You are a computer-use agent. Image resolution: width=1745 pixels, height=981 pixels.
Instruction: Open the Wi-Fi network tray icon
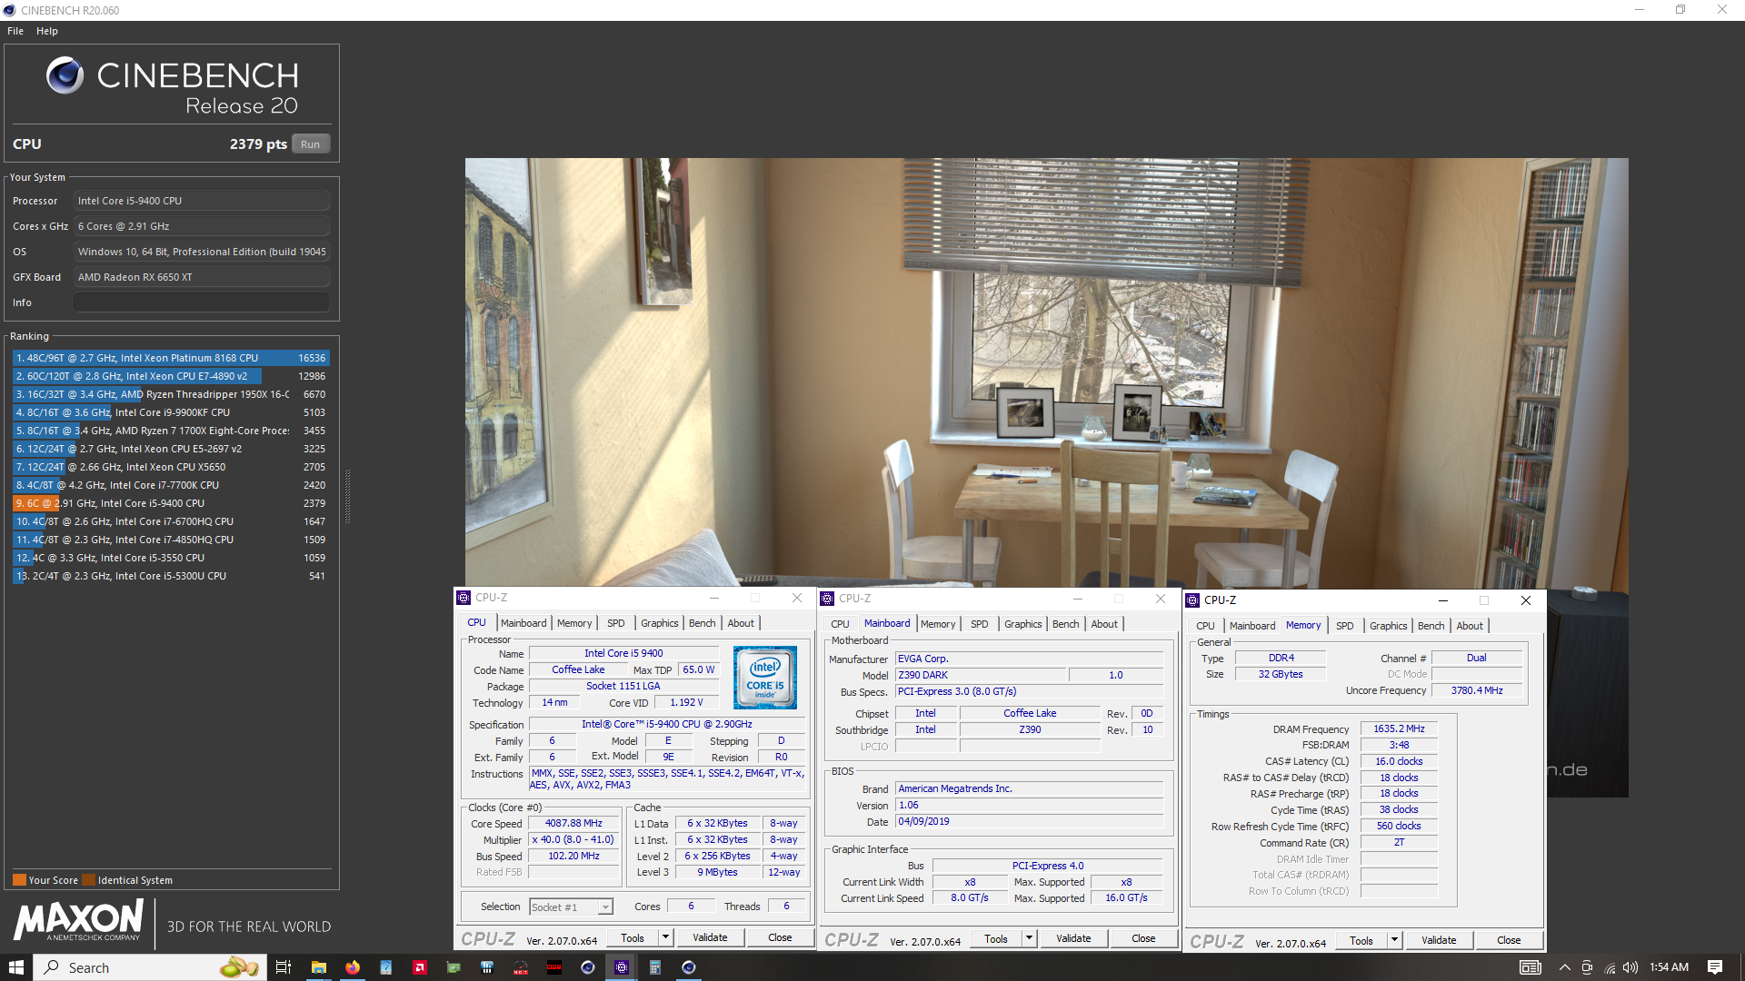tap(1610, 967)
